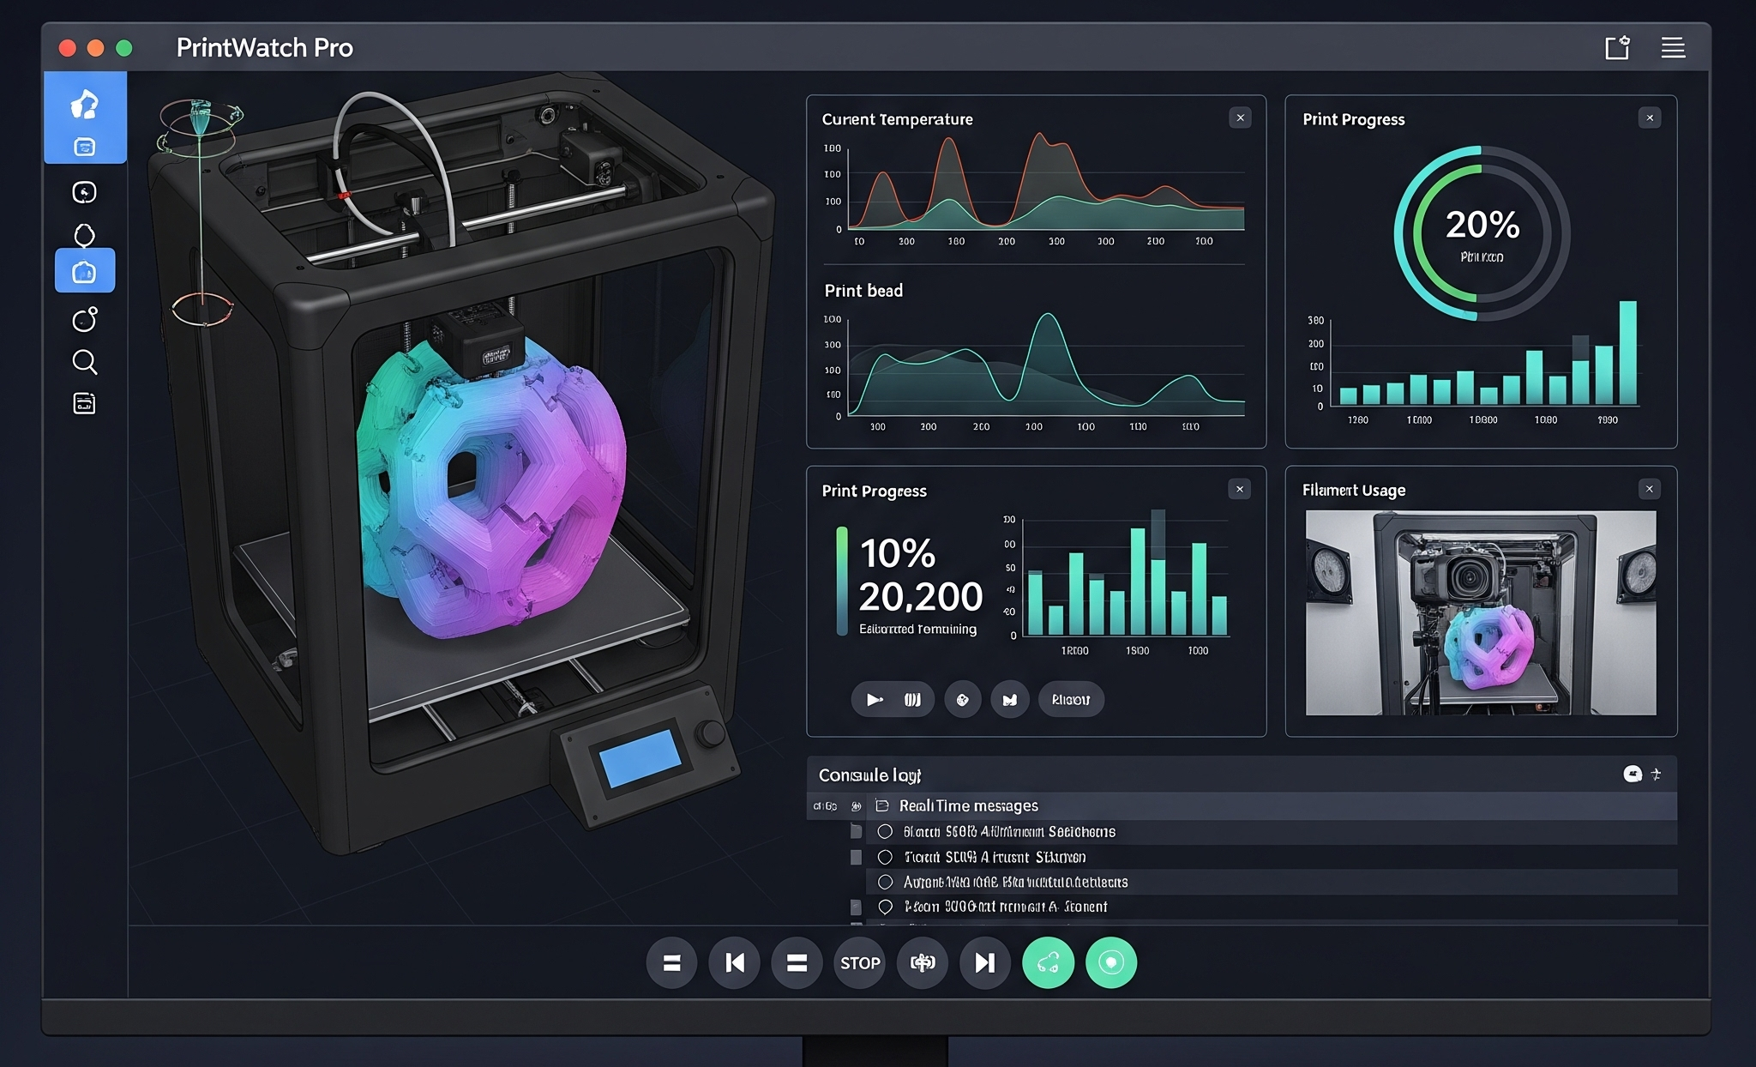
Task: Tick the square checkbox beside the first console message
Action: pos(856,831)
